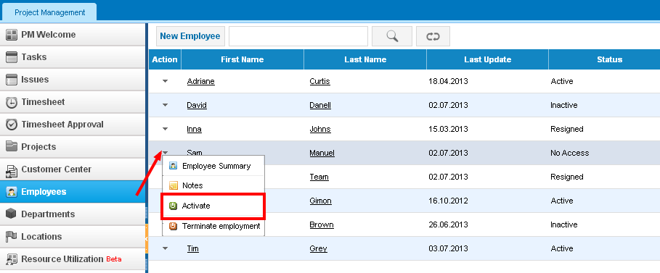Image resolution: width=660 pixels, height=273 pixels.
Task: Collapse action dropdown for Sam Manuel
Action: 165,153
